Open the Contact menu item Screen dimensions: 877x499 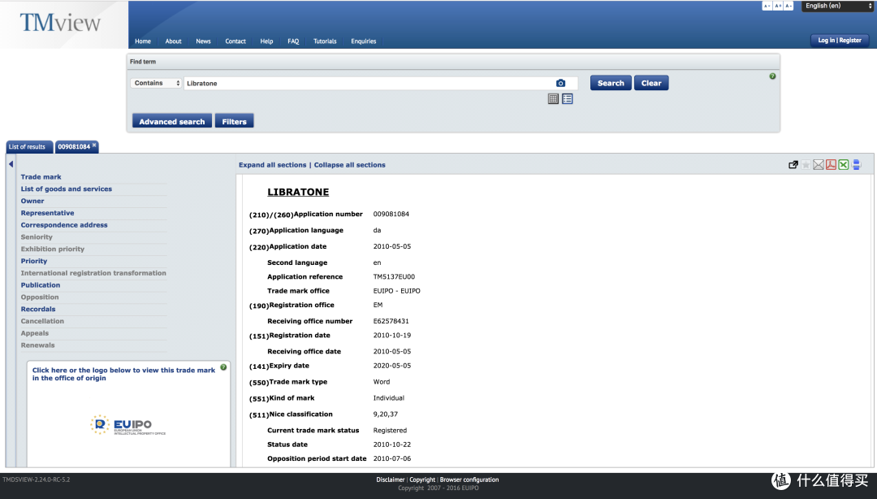pyautogui.click(x=235, y=41)
